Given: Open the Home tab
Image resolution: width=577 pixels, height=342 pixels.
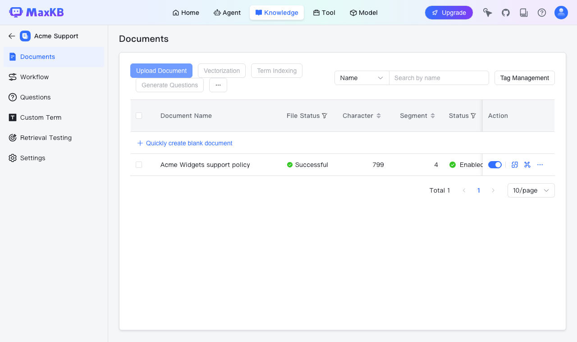Looking at the screenshot, I should [186, 13].
